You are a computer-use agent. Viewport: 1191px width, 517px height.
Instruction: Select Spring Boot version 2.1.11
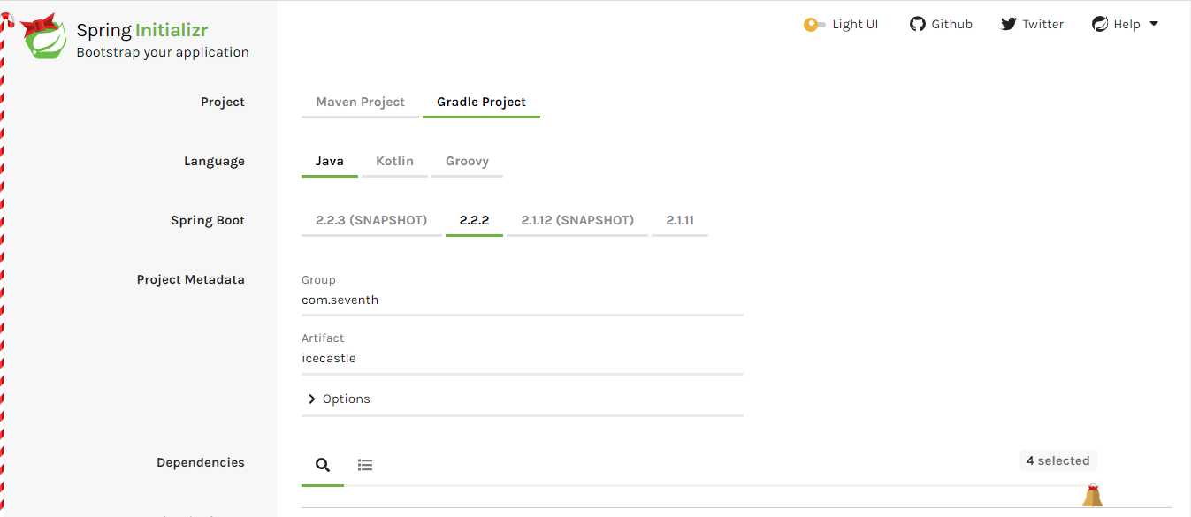pos(680,221)
